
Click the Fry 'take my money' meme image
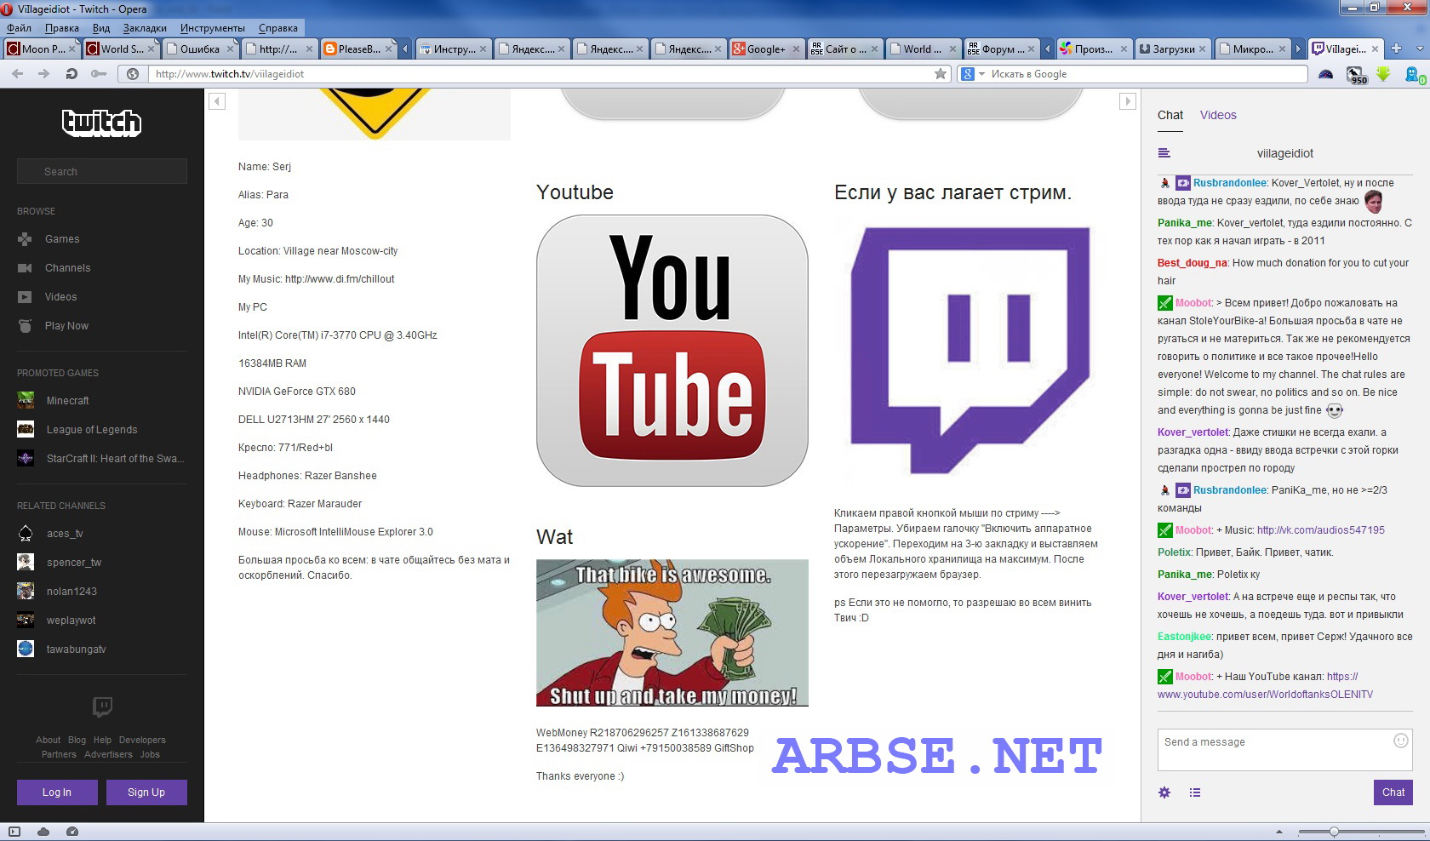pyautogui.click(x=672, y=632)
